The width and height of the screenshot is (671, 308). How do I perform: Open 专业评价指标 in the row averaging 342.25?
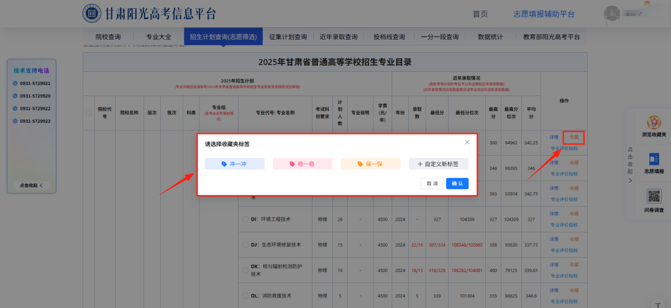pyautogui.click(x=564, y=149)
